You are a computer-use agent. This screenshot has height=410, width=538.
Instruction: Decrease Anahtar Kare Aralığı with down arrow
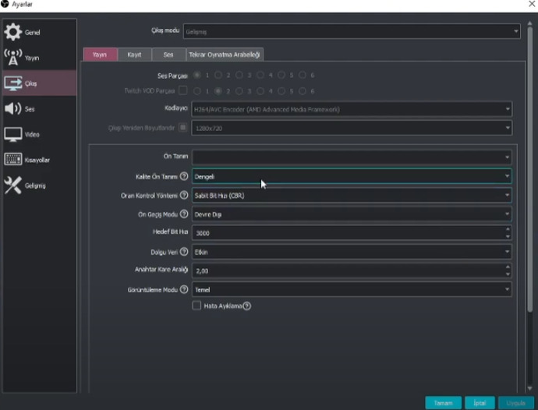pyautogui.click(x=508, y=274)
